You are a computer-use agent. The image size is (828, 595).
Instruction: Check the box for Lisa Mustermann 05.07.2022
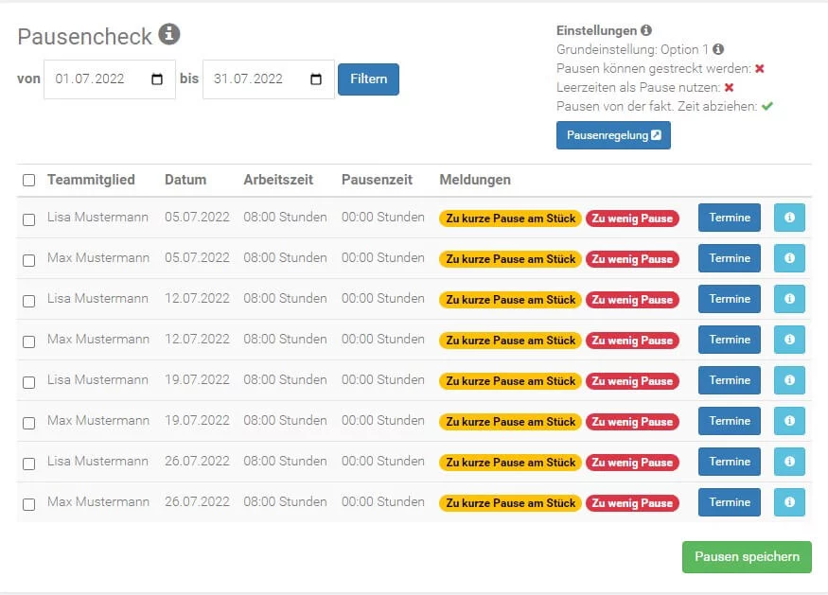(x=29, y=219)
